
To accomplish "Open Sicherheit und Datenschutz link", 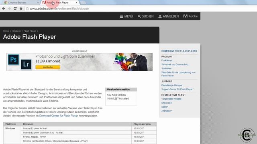I will pyautogui.click(x=175, y=64).
